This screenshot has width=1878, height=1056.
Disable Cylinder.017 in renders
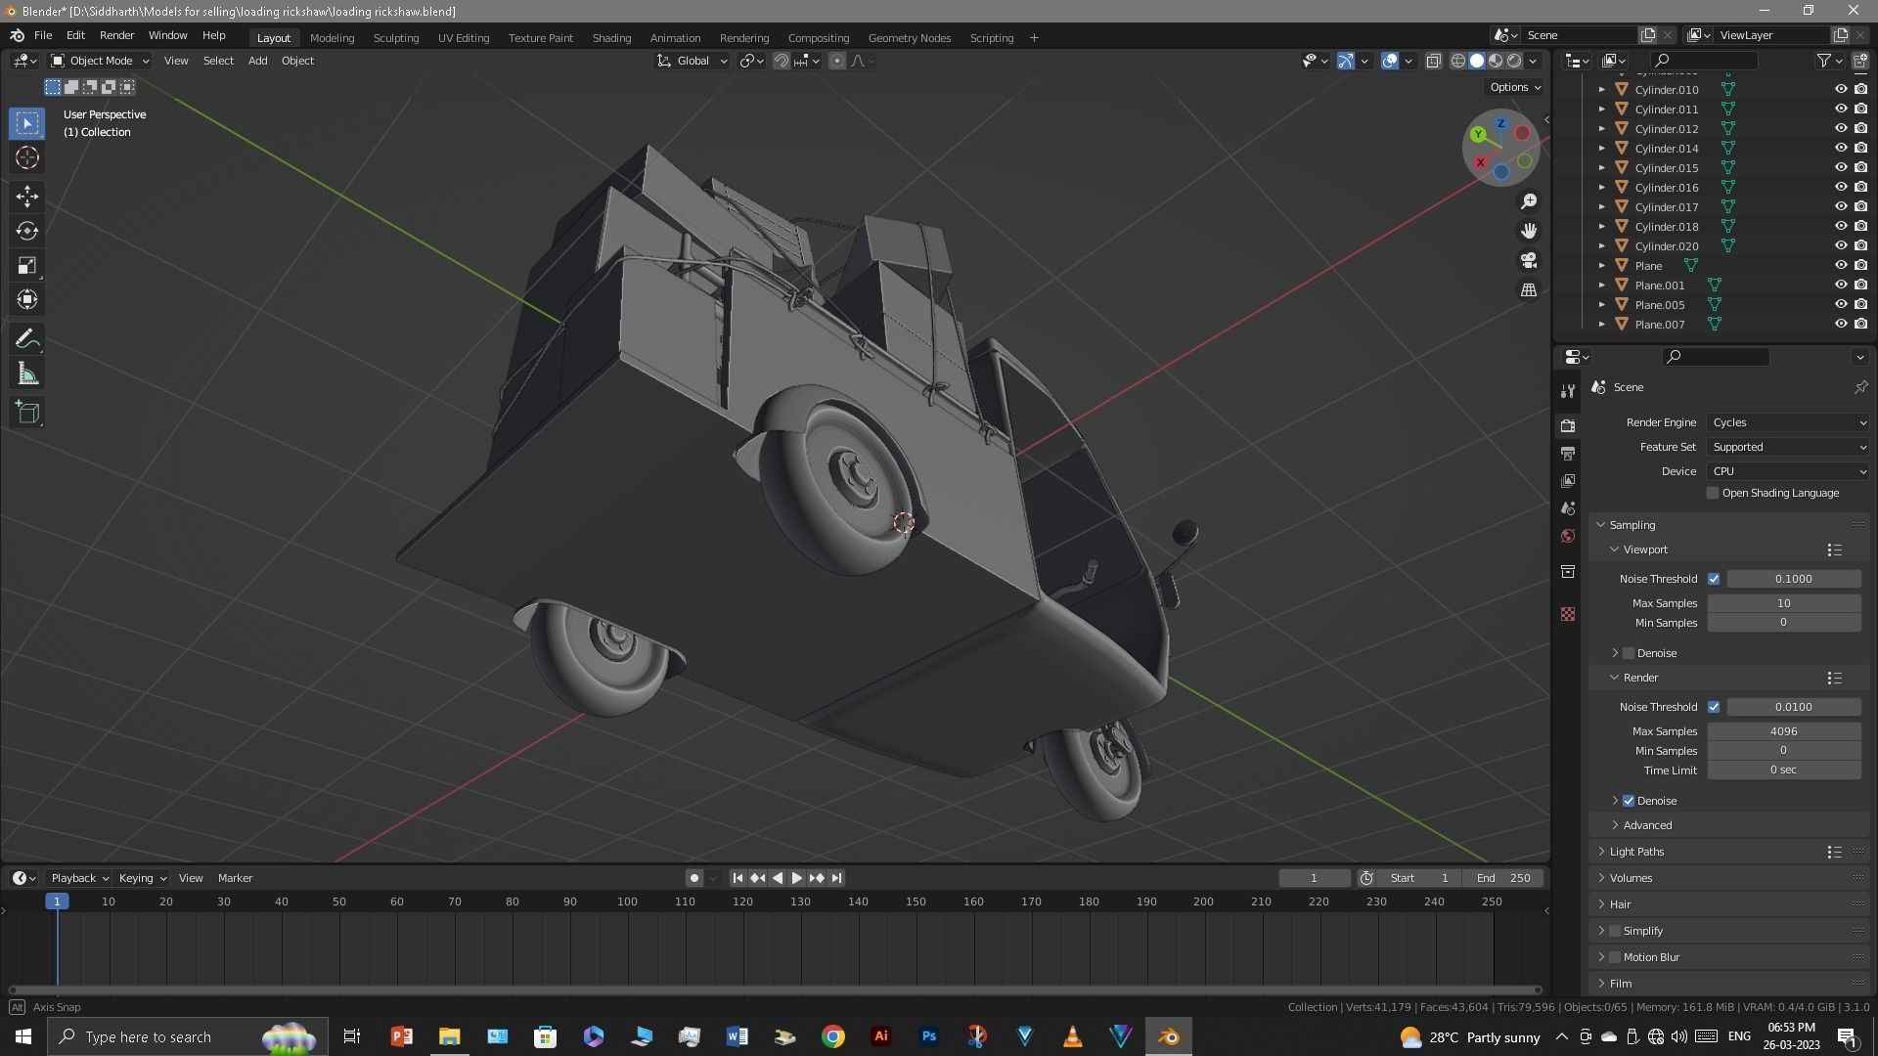[x=1860, y=206]
